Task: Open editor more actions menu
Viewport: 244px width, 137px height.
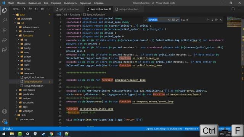Action: coord(239,9)
